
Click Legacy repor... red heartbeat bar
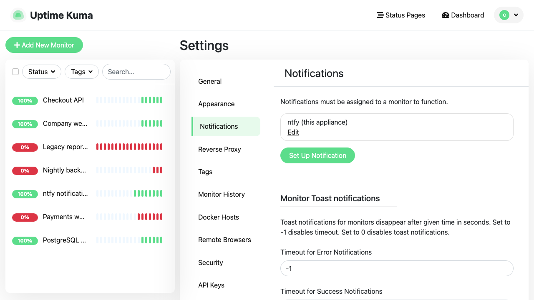point(129,147)
